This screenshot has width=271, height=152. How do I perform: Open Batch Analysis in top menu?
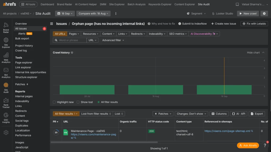coord(136,4)
